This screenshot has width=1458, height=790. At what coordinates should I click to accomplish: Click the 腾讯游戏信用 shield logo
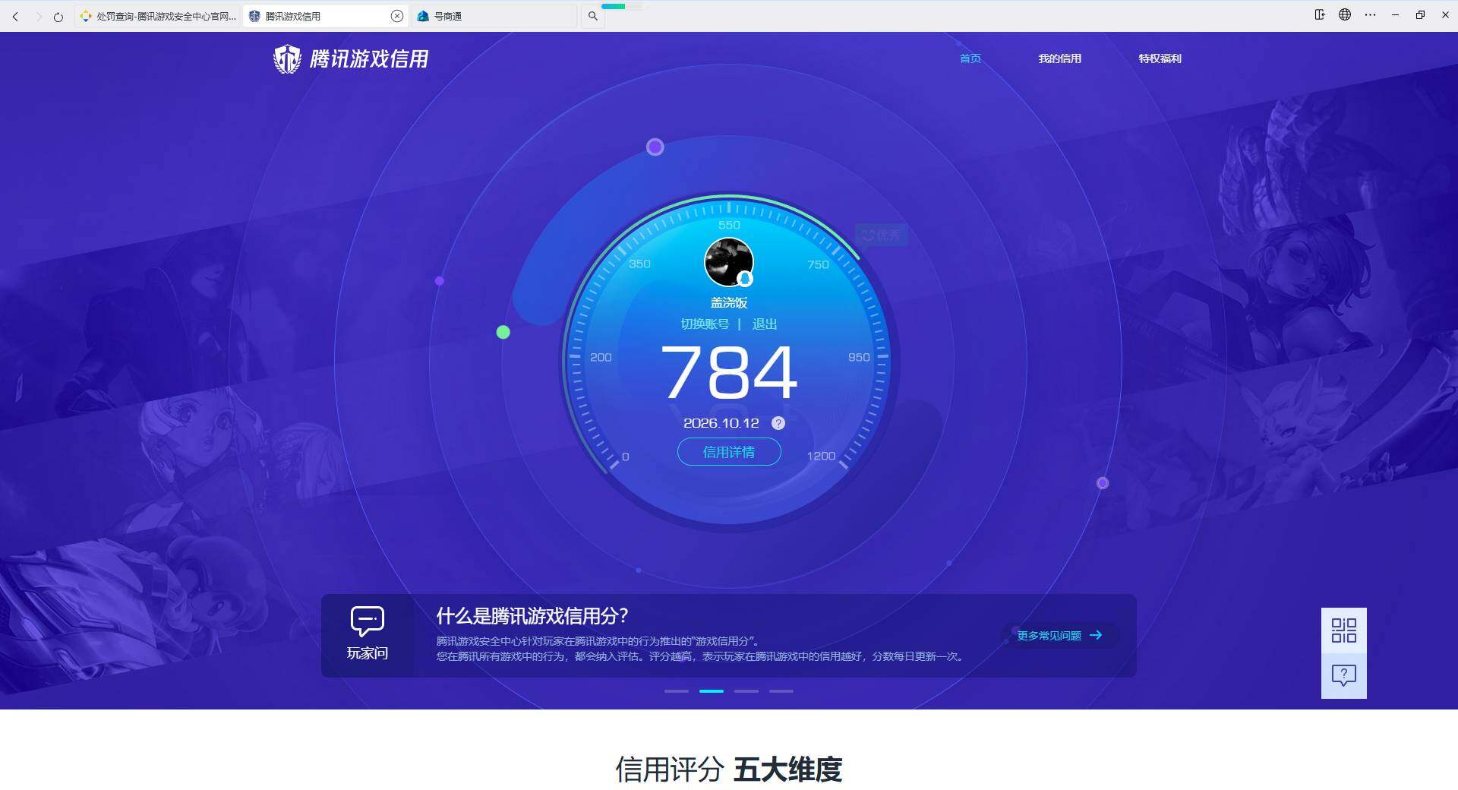[287, 58]
